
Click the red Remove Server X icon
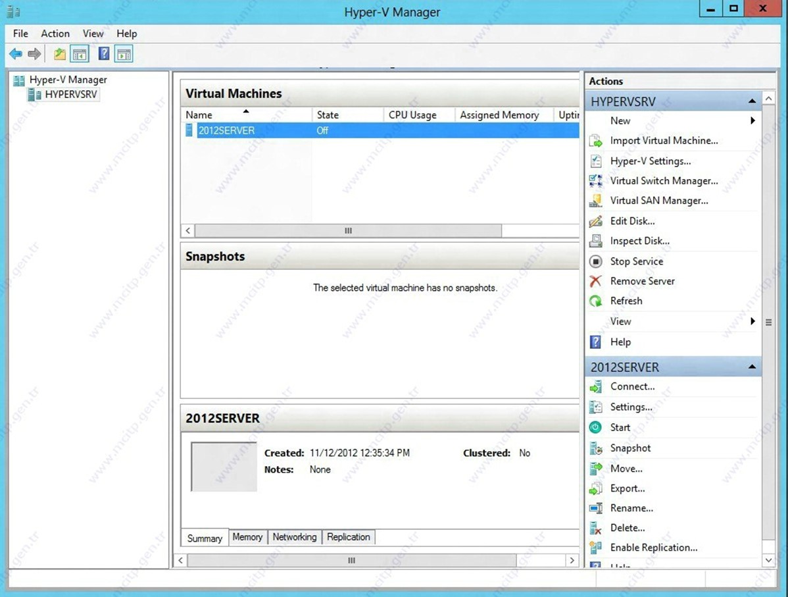point(595,281)
